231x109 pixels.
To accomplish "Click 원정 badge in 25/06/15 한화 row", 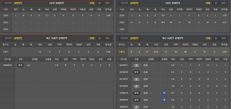I will click(x=136, y=93).
